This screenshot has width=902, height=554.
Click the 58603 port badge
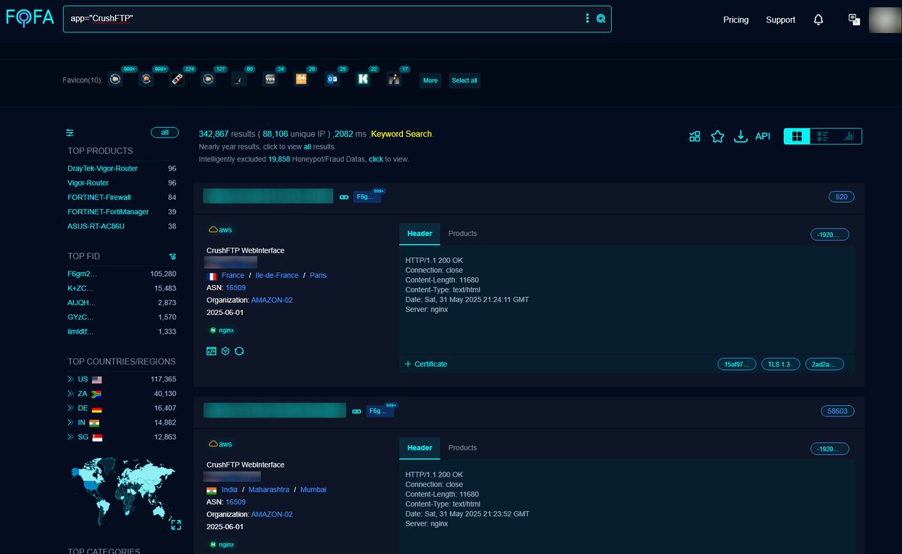(x=837, y=411)
